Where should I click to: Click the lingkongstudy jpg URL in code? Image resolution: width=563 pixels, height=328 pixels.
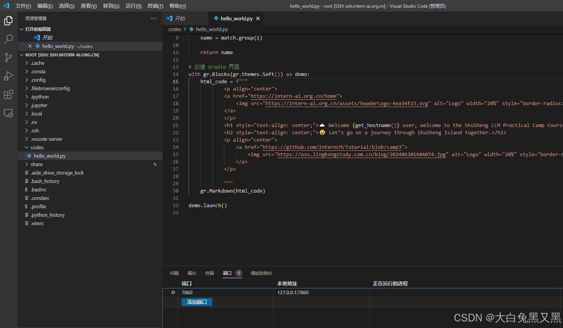(x=361, y=154)
